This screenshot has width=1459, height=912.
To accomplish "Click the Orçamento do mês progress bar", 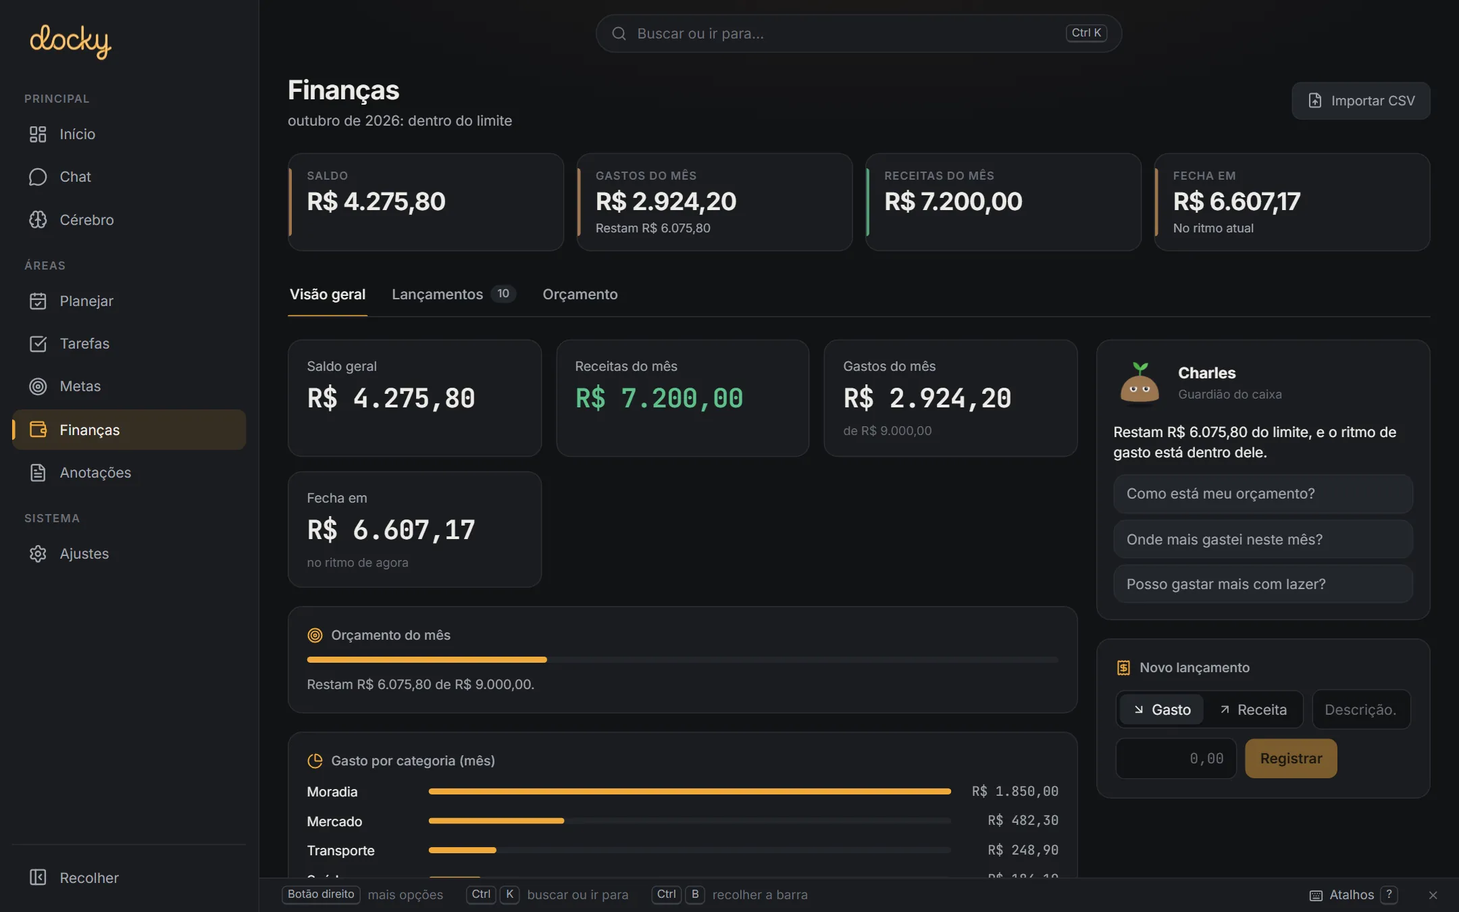I will pos(682,659).
